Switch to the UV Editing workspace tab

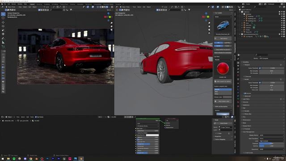[x=55, y=4]
